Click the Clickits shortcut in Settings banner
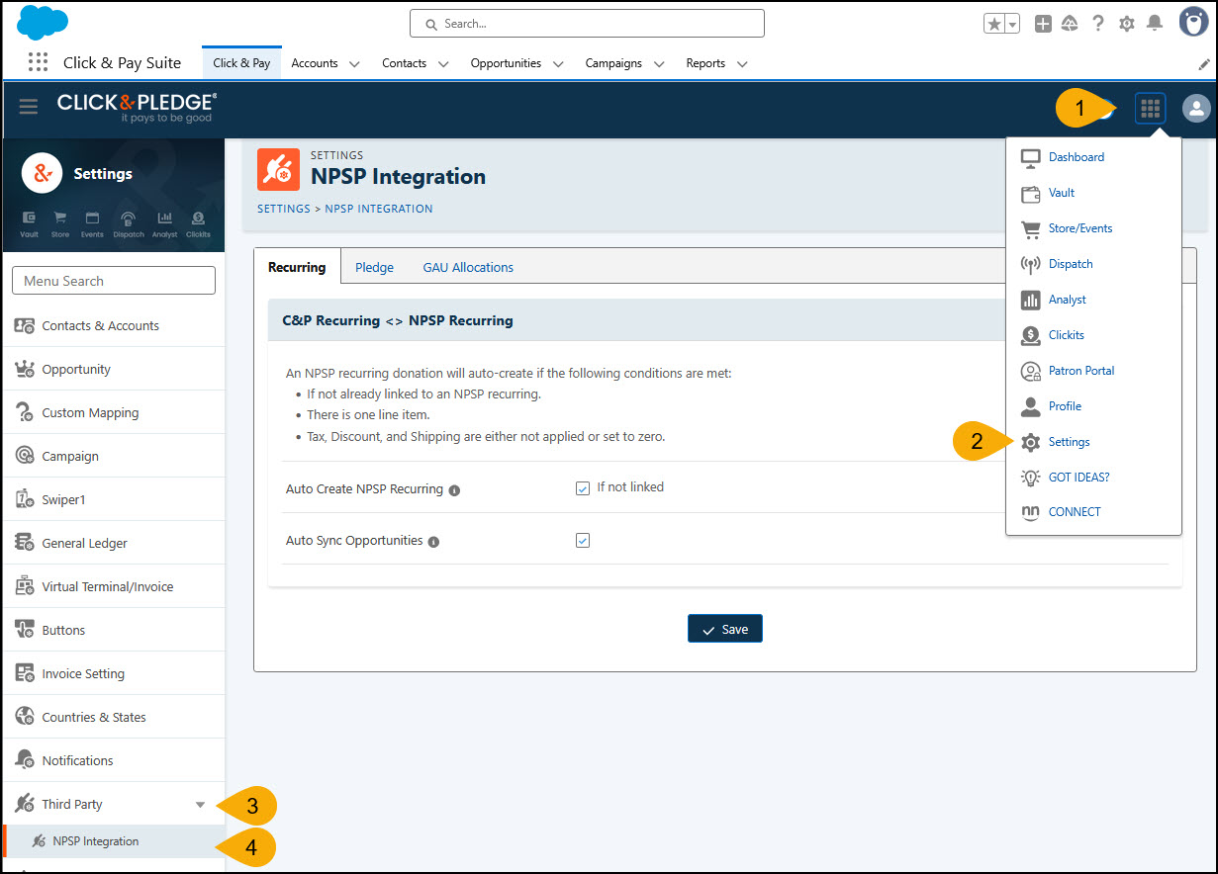This screenshot has height=874, width=1218. pos(198,223)
